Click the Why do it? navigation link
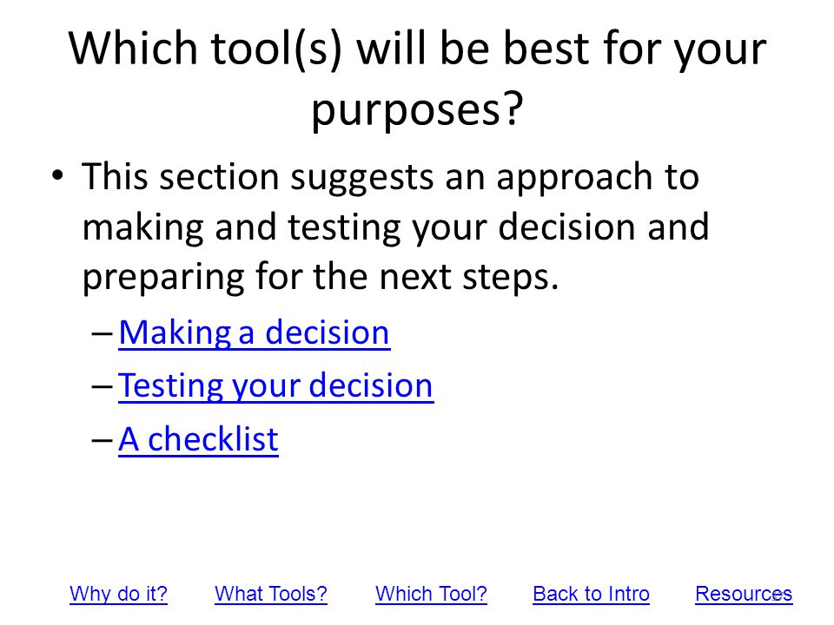834x625 pixels. (119, 594)
